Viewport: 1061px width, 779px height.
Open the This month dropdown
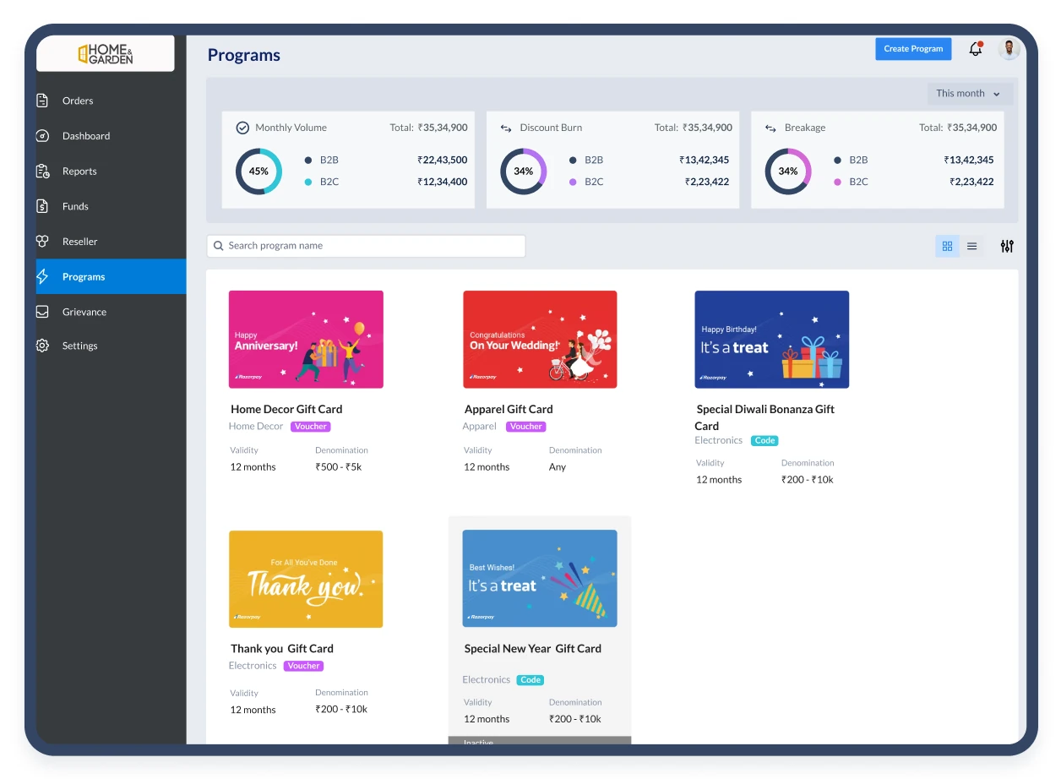coord(970,94)
